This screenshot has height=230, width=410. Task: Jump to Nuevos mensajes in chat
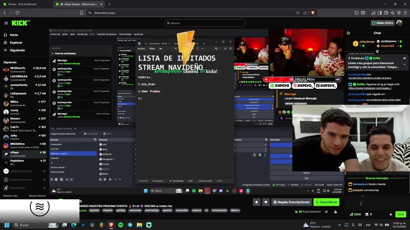tap(377, 178)
